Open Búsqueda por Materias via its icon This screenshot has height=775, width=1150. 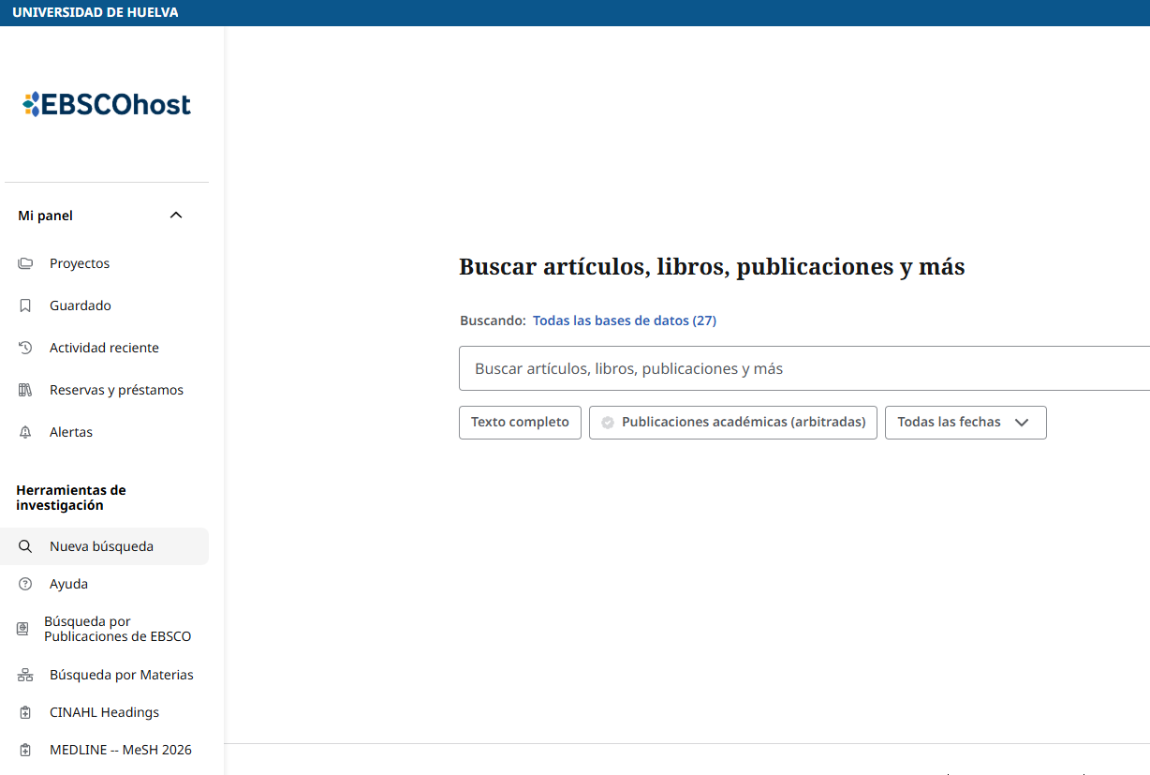coord(25,674)
